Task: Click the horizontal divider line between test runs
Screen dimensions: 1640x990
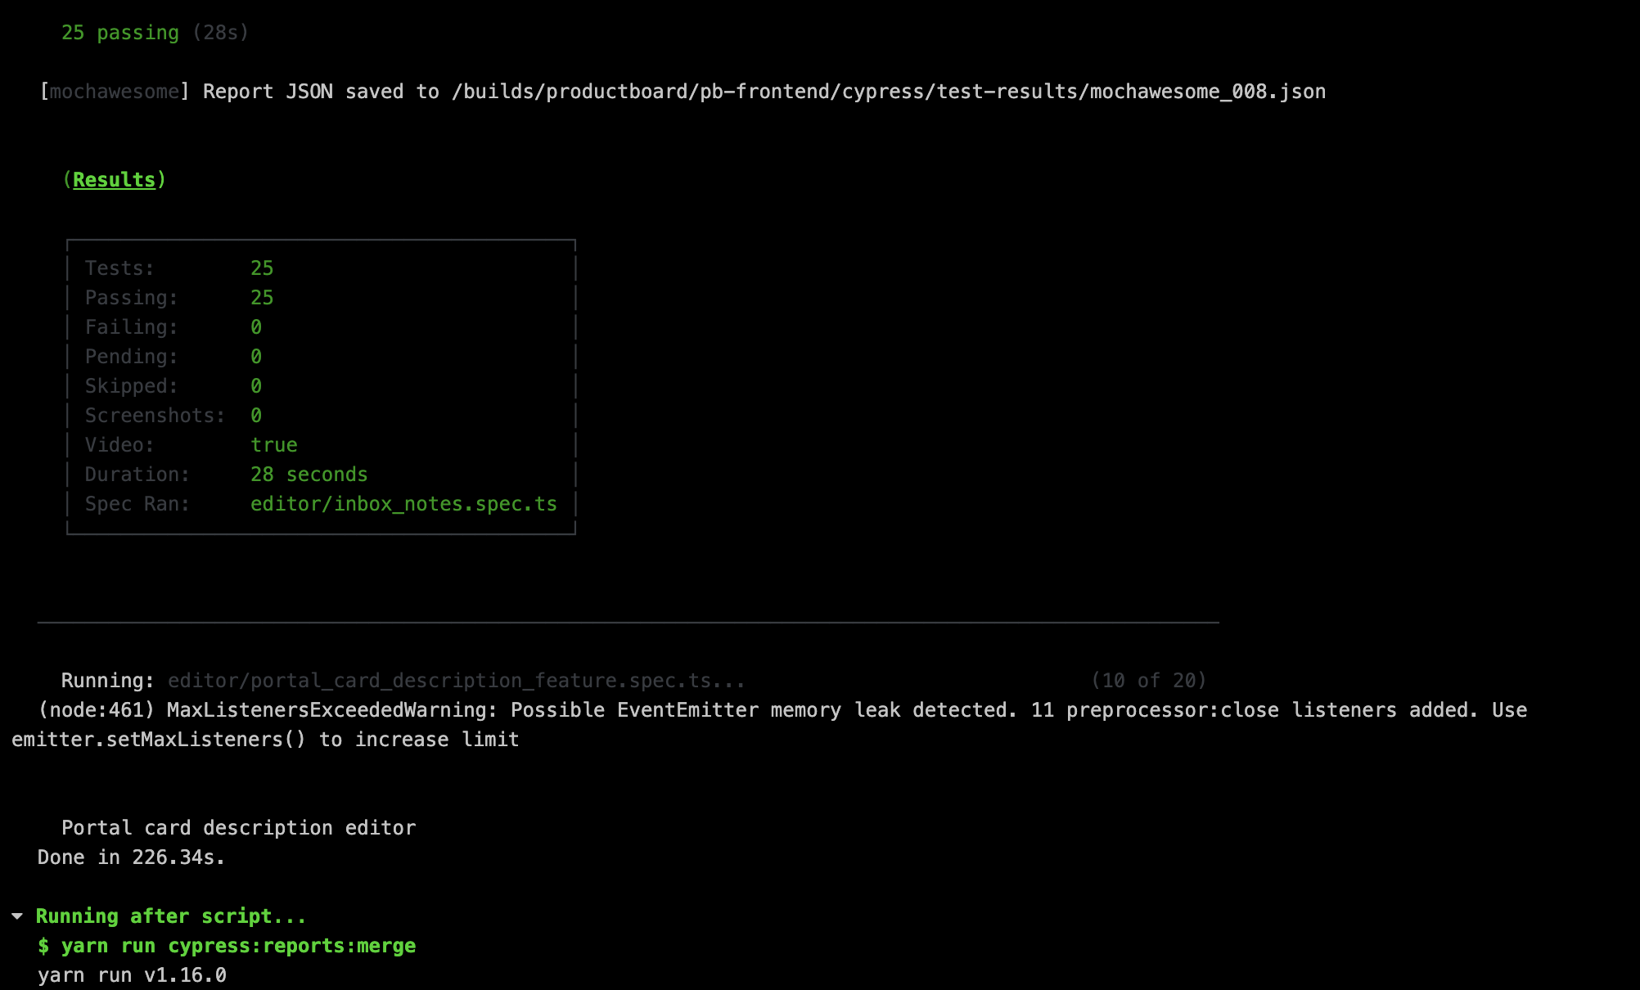Action: [628, 621]
